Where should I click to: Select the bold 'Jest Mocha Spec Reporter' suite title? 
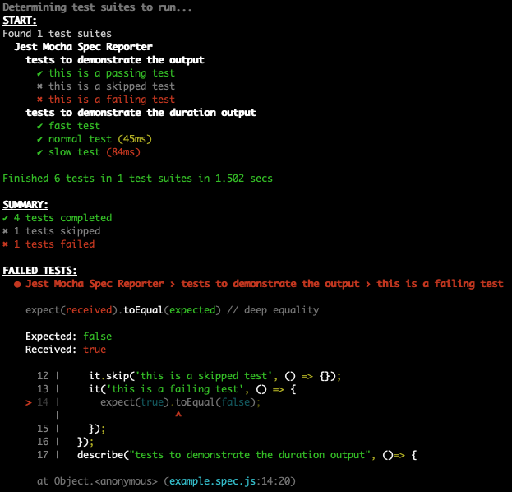coord(83,47)
